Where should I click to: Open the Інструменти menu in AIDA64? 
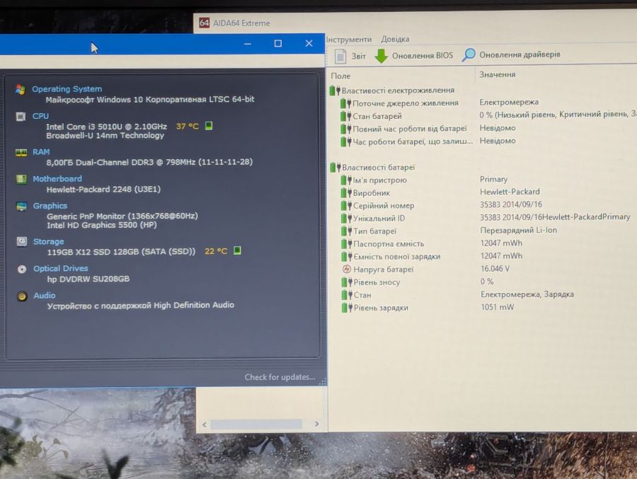click(349, 40)
